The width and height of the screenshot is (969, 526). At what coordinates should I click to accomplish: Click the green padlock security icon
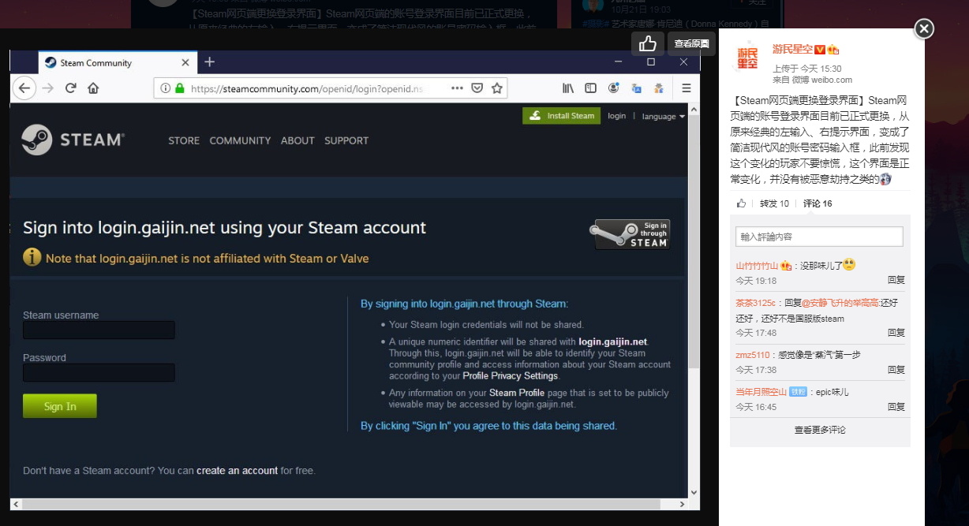coord(180,89)
